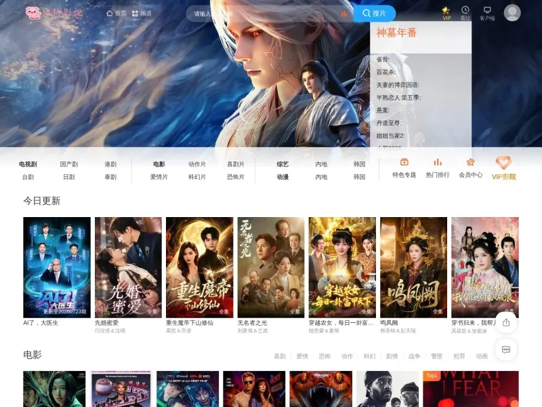This screenshot has height=407, width=542.
Task: Focus the search input field
Action: pyautogui.click(x=266, y=14)
